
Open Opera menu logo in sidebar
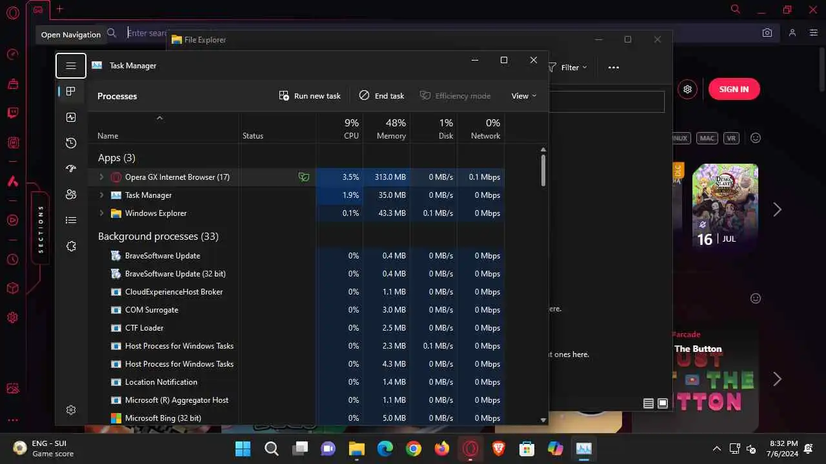point(12,13)
